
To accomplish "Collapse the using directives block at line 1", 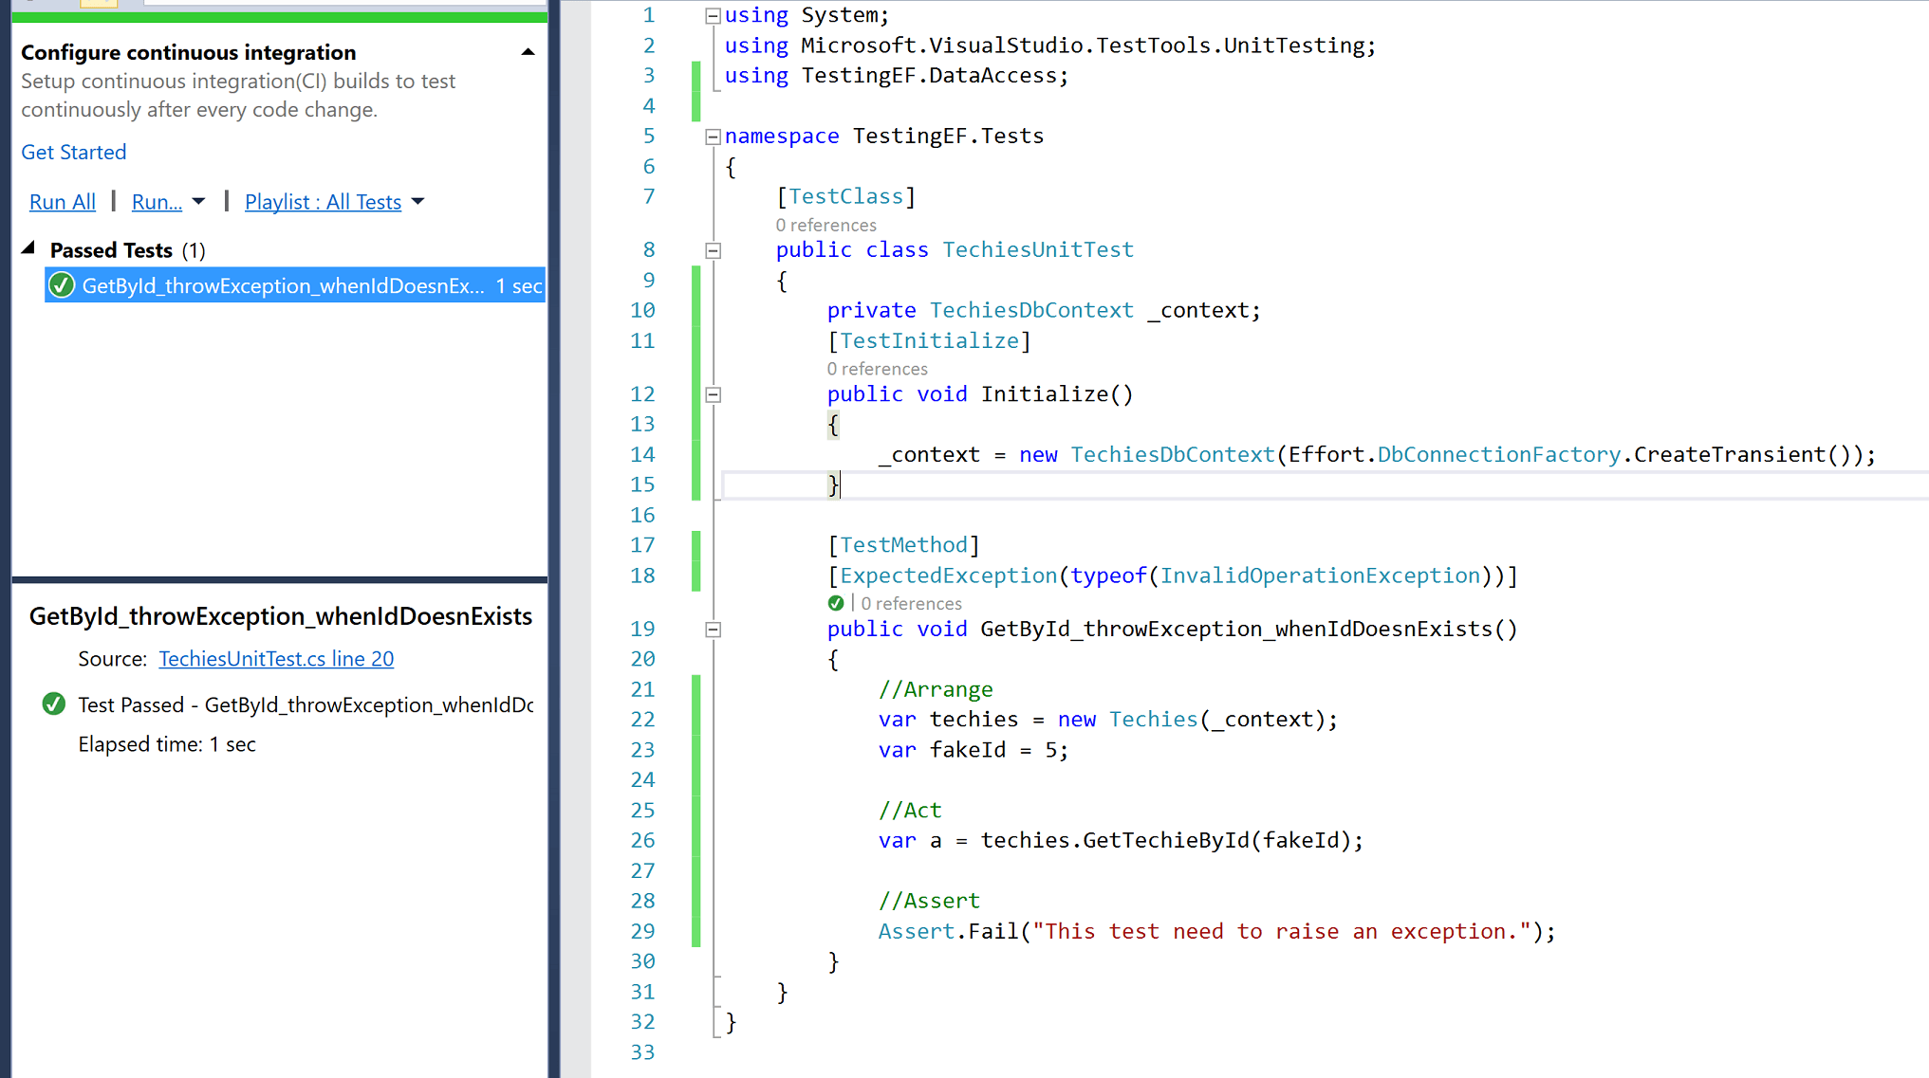I will (713, 15).
